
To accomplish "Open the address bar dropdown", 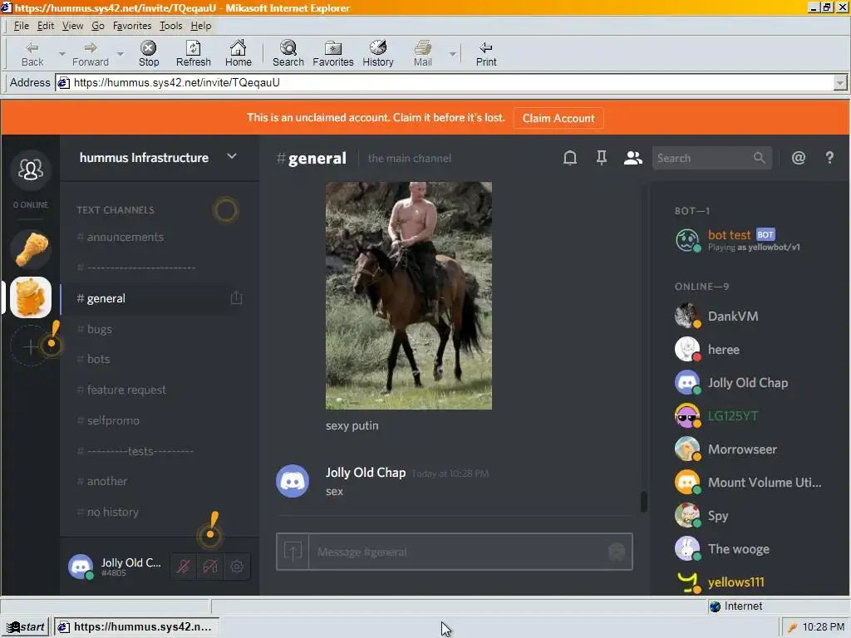I will click(840, 83).
